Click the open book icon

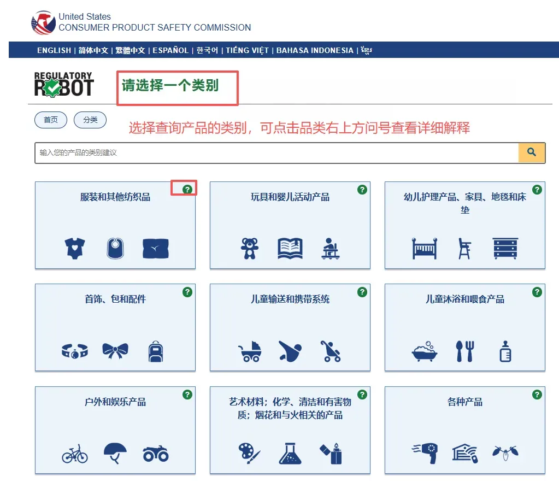point(290,248)
